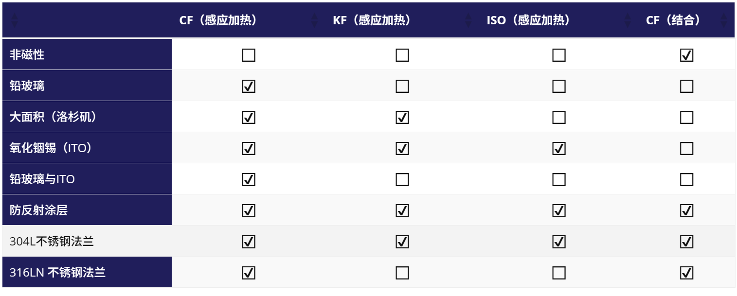Click the ISO（感应加热） column header

[x=528, y=20]
